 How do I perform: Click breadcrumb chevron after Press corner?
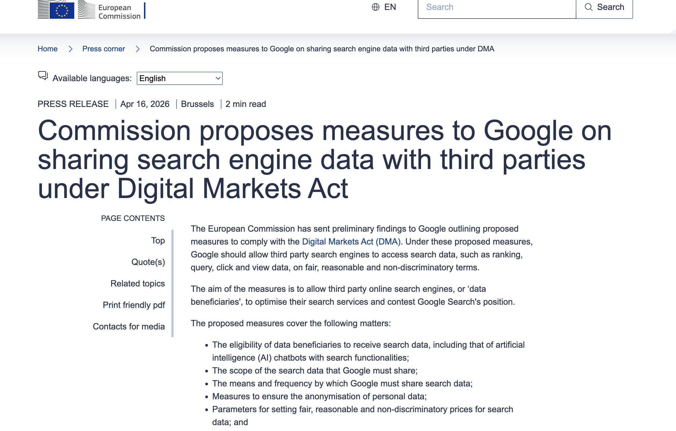pos(138,49)
